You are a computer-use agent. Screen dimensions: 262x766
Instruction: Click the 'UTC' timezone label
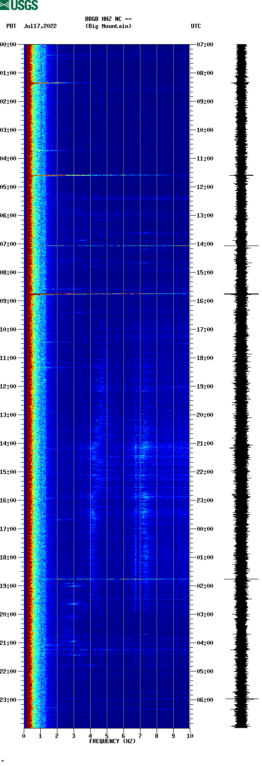point(196,26)
